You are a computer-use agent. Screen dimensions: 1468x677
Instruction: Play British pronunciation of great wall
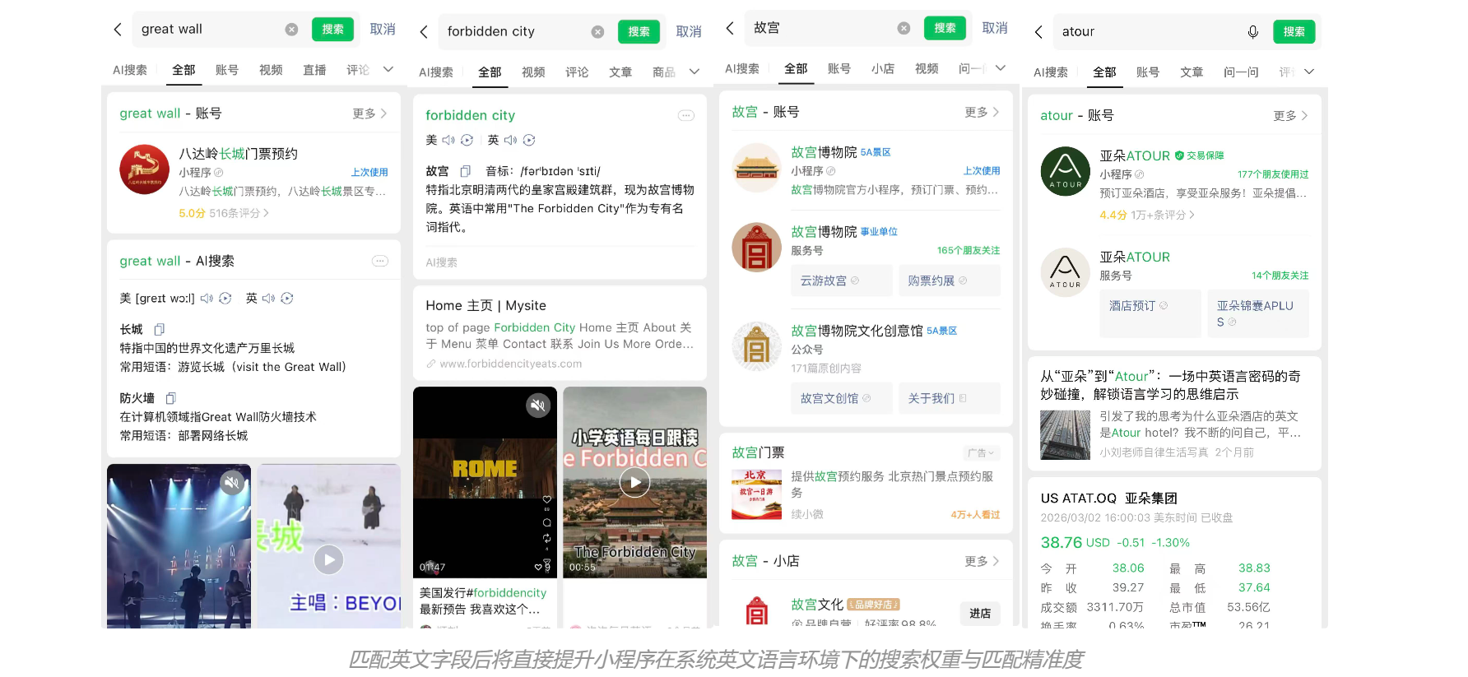pos(268,299)
